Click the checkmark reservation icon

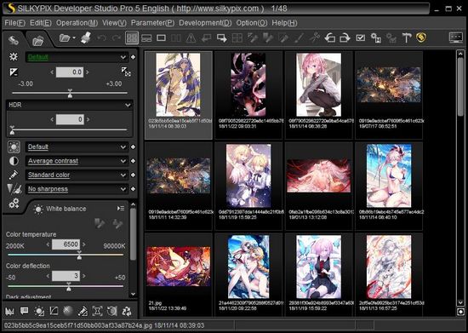[360, 37]
